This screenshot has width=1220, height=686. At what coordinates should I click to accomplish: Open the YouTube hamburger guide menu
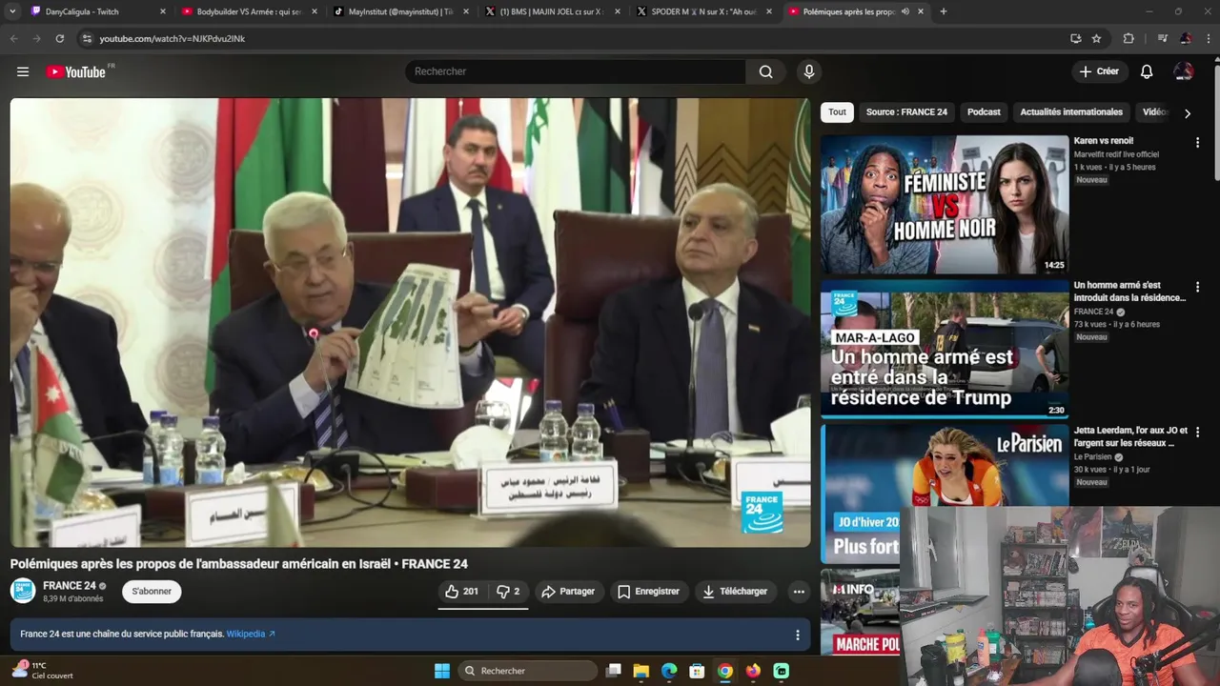(x=23, y=71)
